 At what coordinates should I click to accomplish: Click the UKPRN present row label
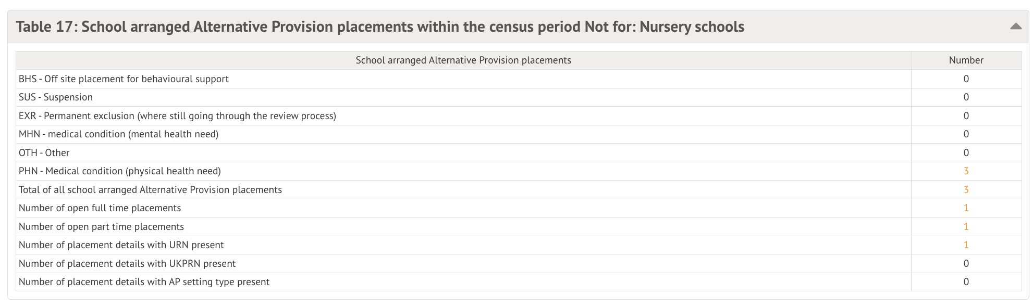[x=127, y=264]
